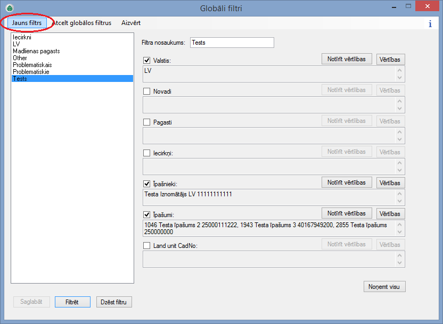Click Atcelt globālos filtrus menu item
443x324 pixels.
tap(82, 23)
